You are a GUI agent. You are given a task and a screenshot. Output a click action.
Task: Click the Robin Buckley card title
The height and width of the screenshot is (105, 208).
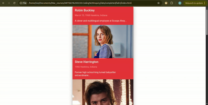click(84, 10)
